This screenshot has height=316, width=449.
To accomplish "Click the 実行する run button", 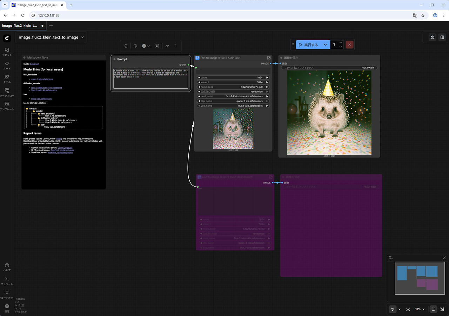I will point(308,45).
